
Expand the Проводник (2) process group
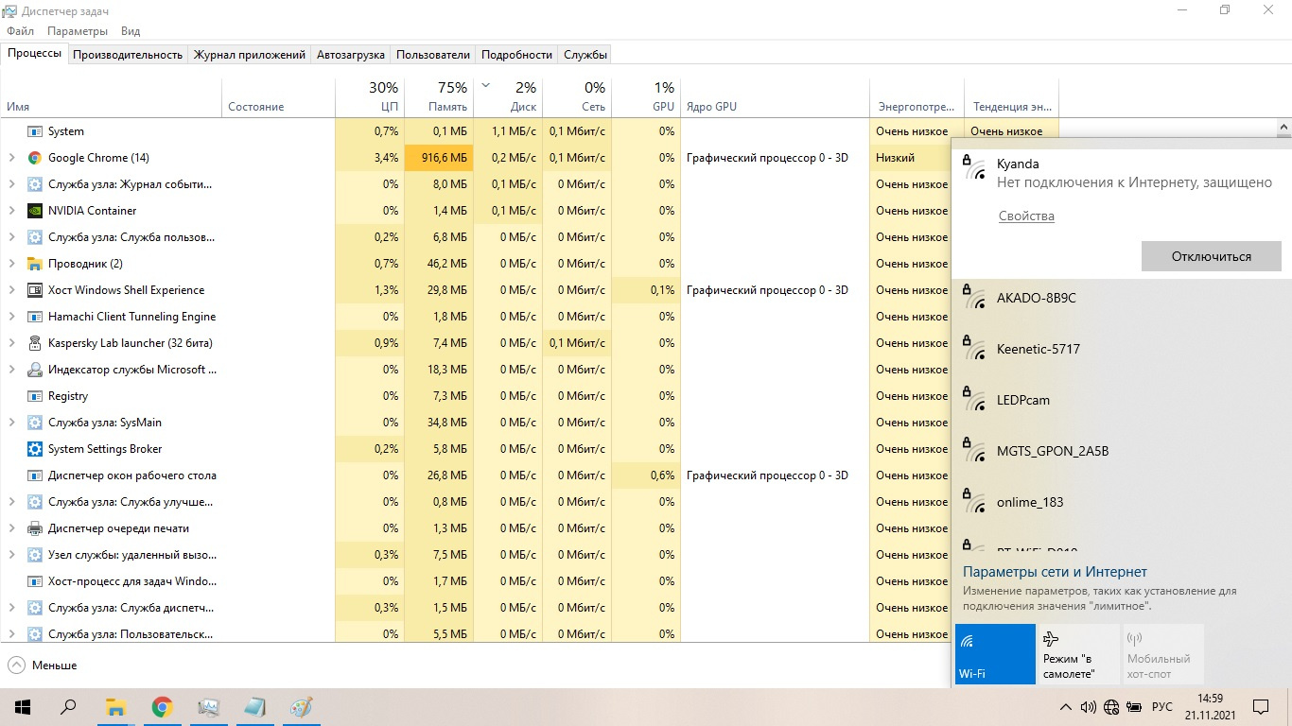tap(11, 264)
